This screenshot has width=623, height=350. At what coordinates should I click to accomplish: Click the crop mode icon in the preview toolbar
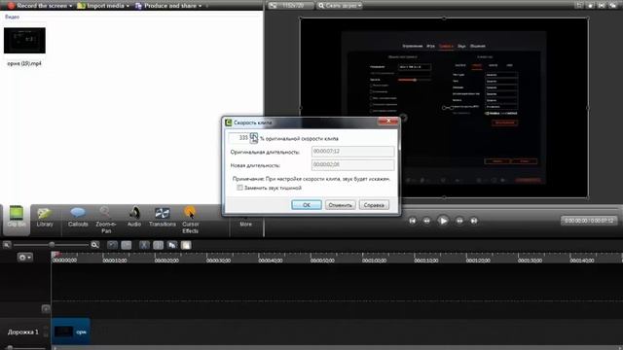pos(579,5)
